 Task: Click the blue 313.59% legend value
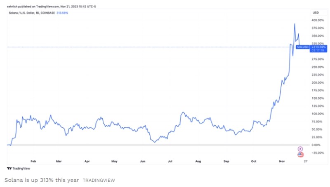click(63, 13)
